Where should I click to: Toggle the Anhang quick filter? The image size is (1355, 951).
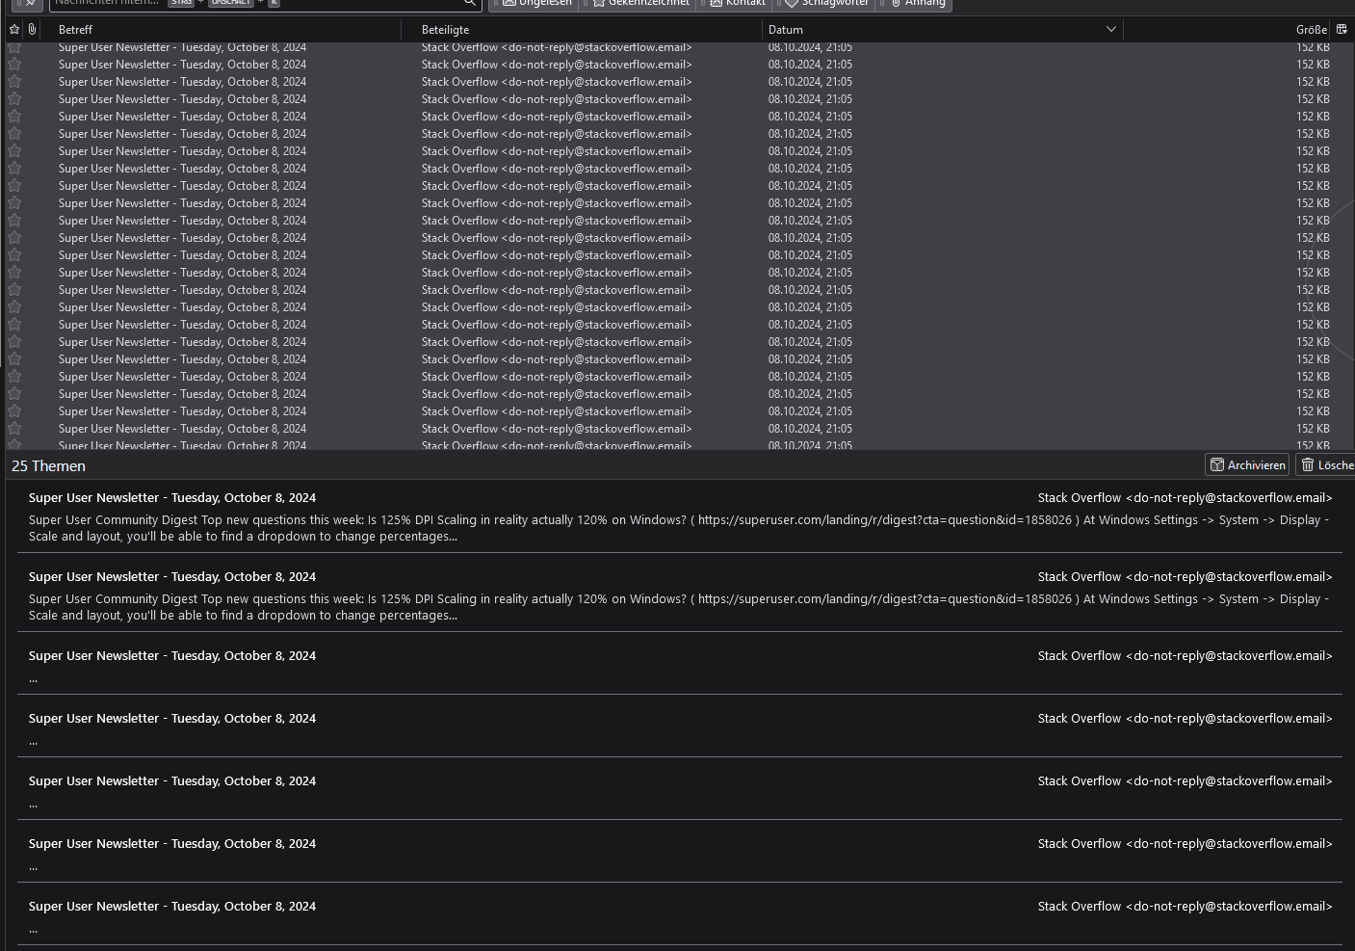click(915, 4)
